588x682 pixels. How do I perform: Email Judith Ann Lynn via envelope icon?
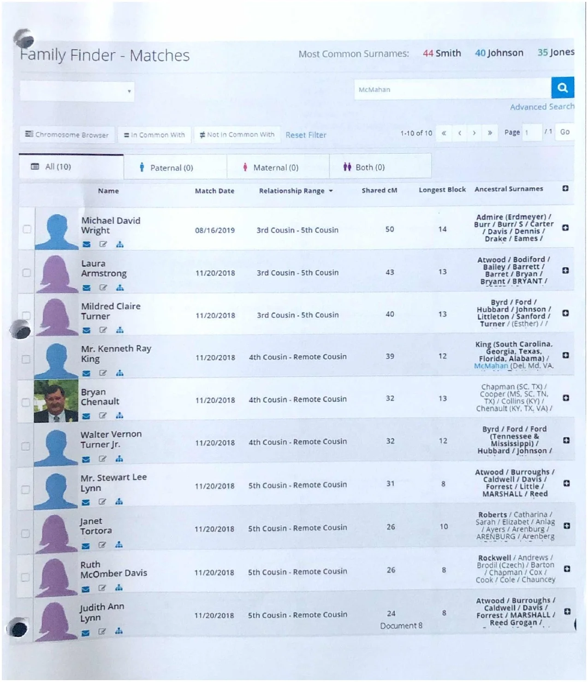coord(85,633)
